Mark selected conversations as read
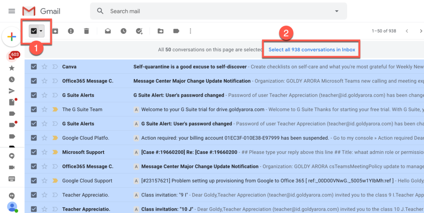The width and height of the screenshot is (424, 213). (x=108, y=31)
